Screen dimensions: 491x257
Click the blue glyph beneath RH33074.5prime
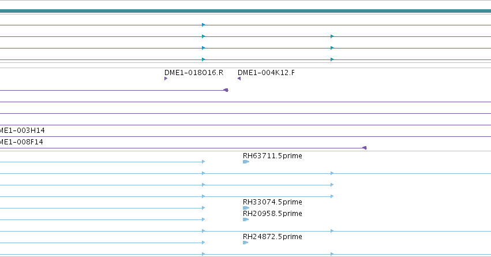pos(246,208)
